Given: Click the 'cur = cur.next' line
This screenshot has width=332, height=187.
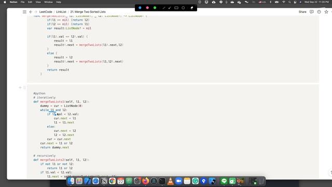Looking at the screenshot, I should [59, 139].
